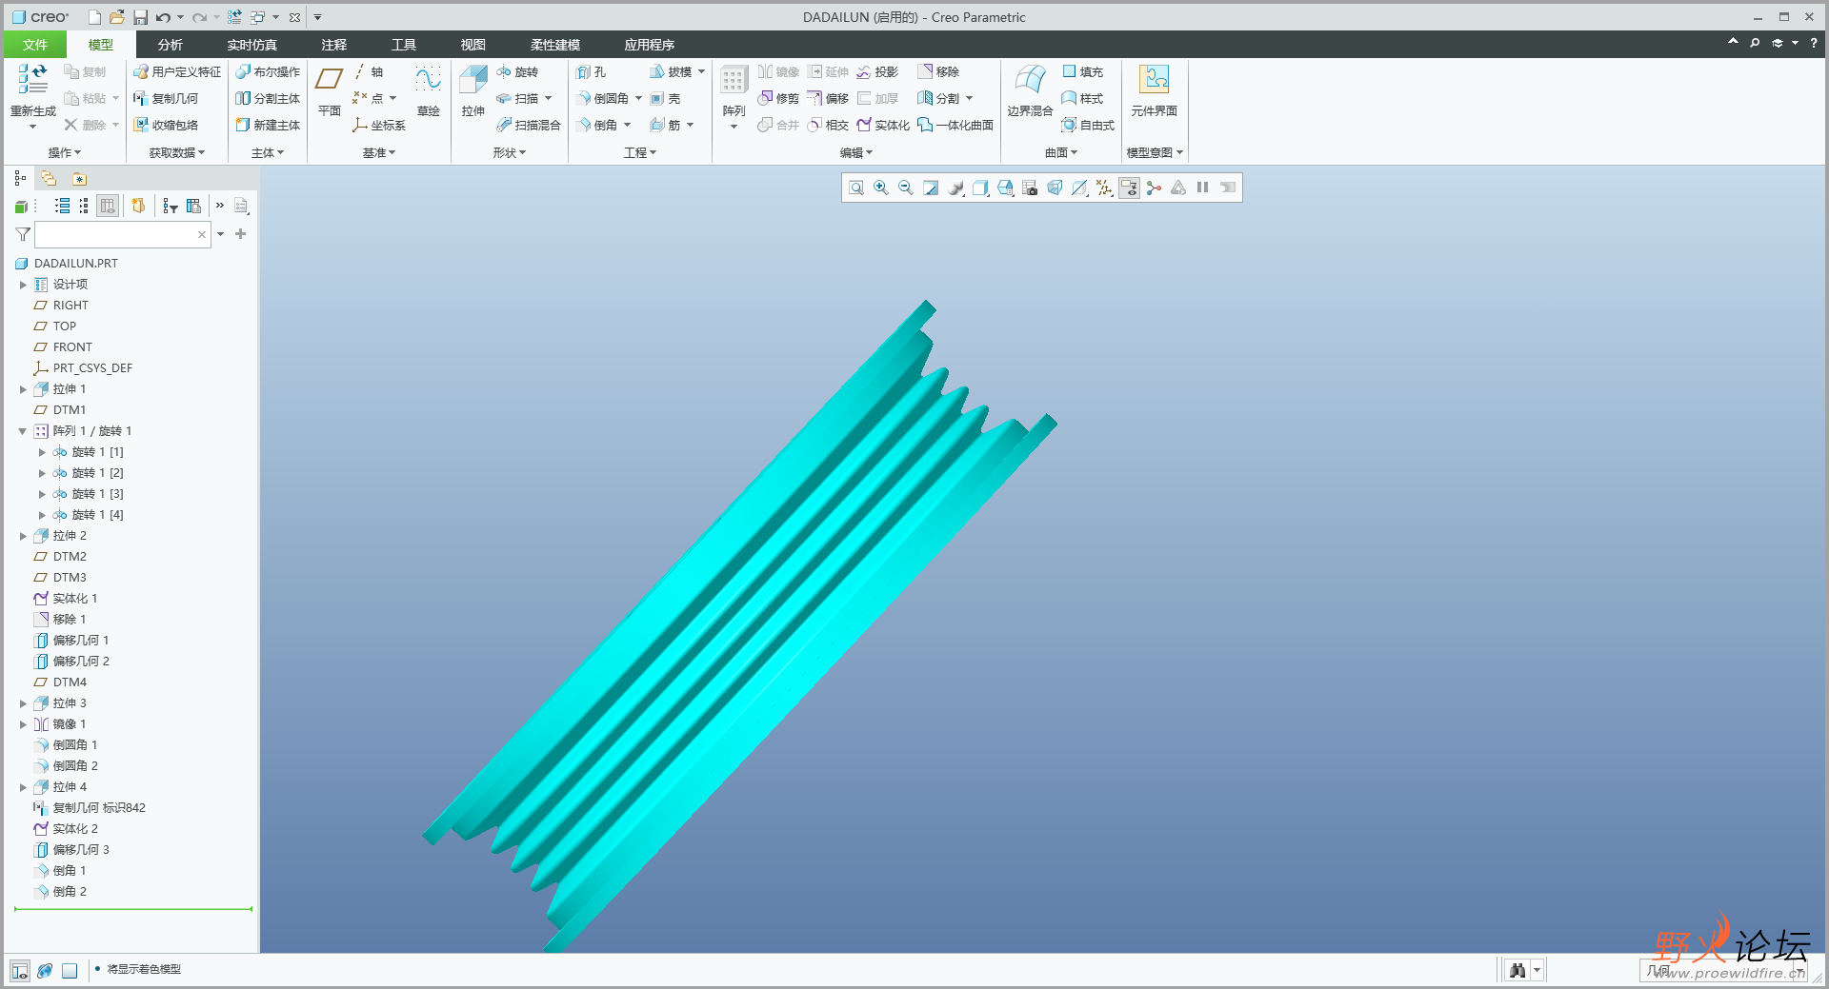Collapse the 阵列 1 / 旋转 1 node
1829x989 pixels.
[23, 431]
